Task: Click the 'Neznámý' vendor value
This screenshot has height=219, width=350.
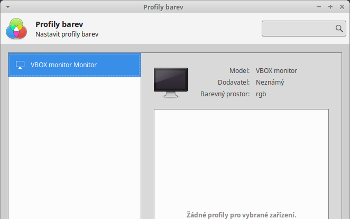Action: coord(270,83)
